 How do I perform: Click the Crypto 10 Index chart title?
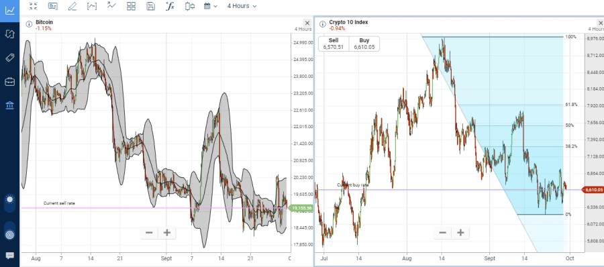point(348,22)
